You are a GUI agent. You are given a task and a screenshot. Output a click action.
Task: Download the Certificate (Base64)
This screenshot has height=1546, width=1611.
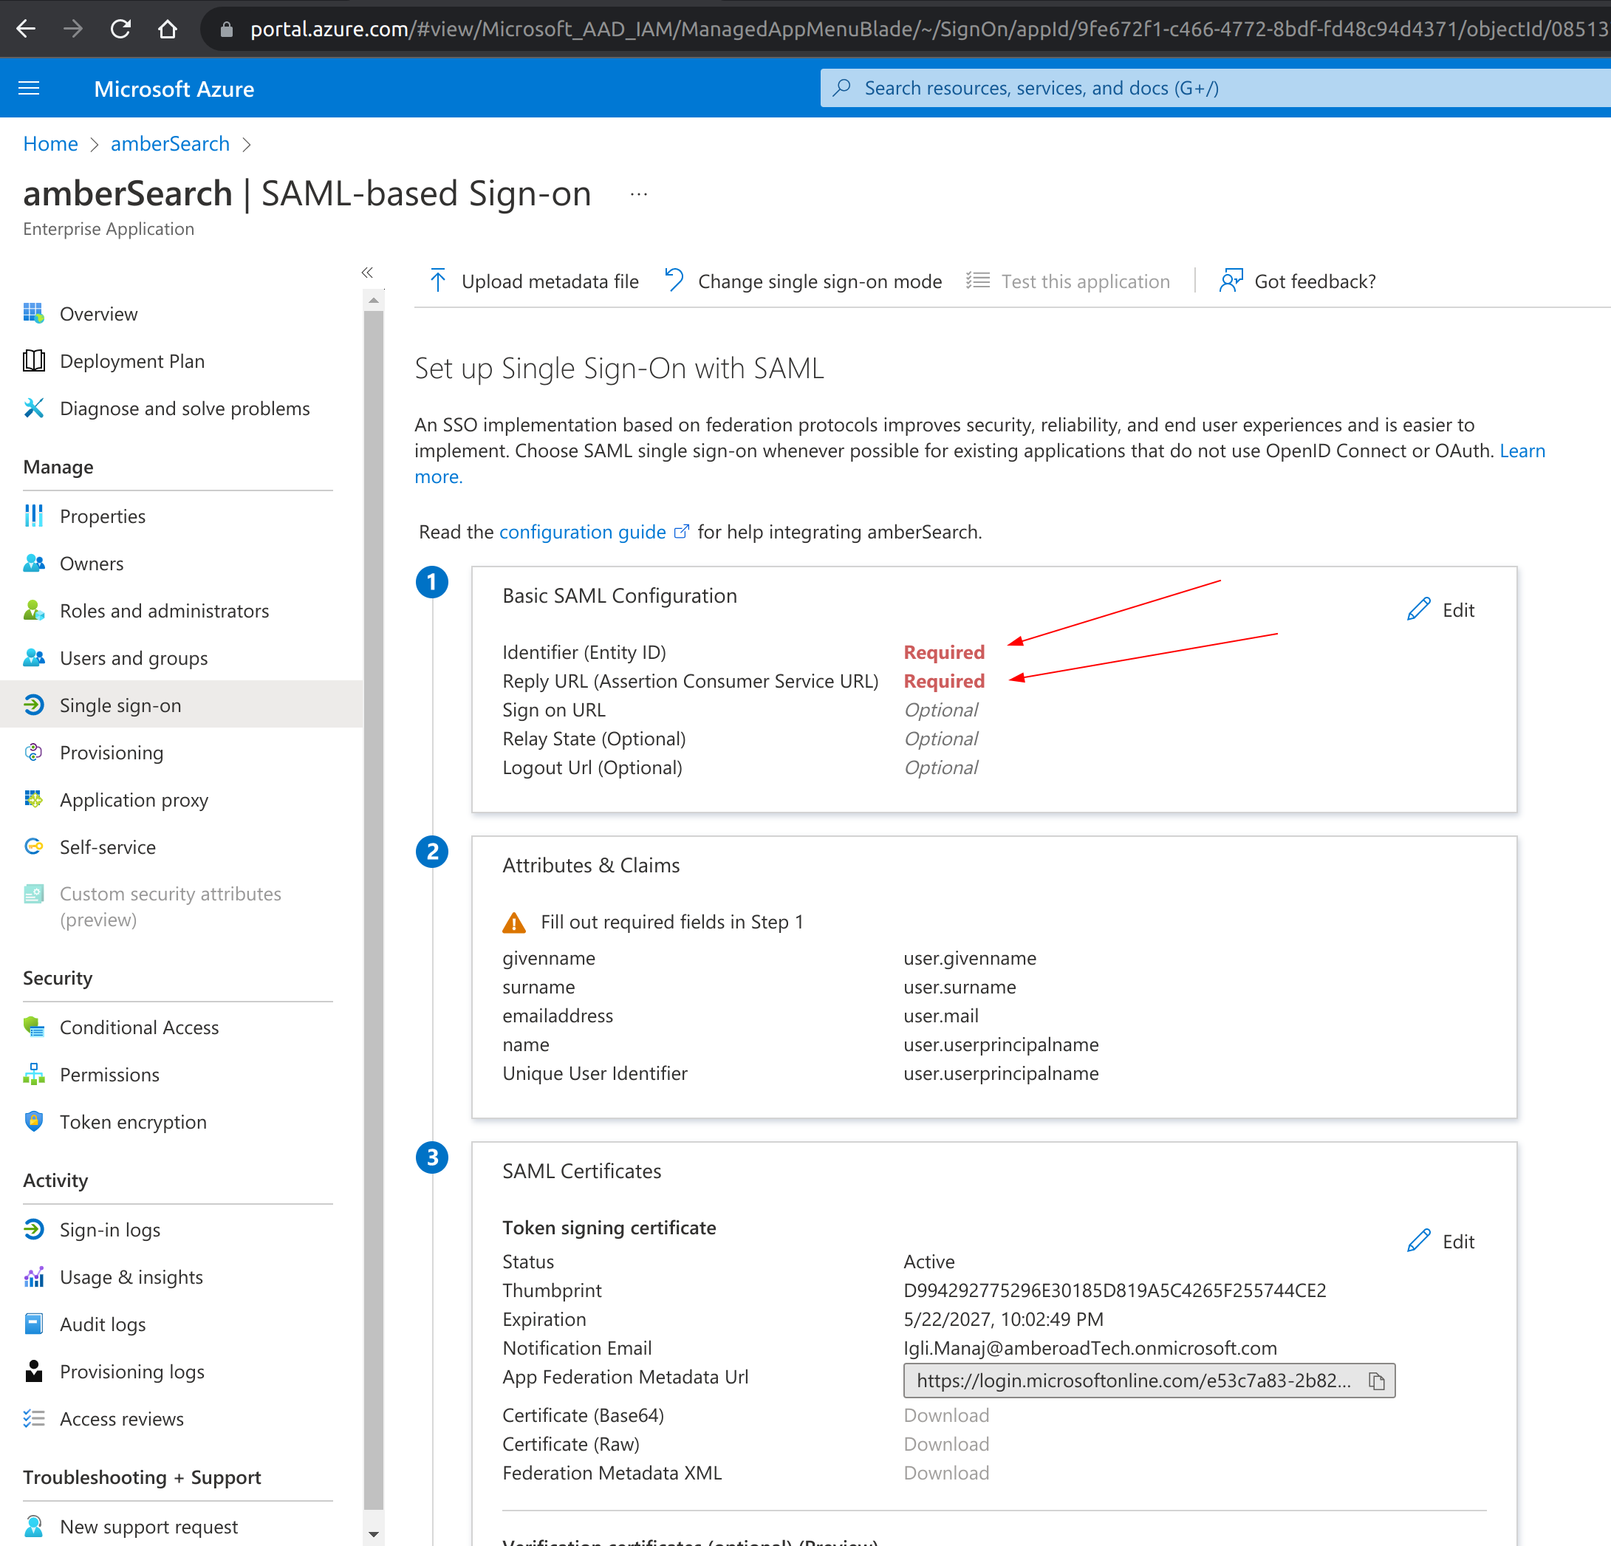click(946, 1415)
